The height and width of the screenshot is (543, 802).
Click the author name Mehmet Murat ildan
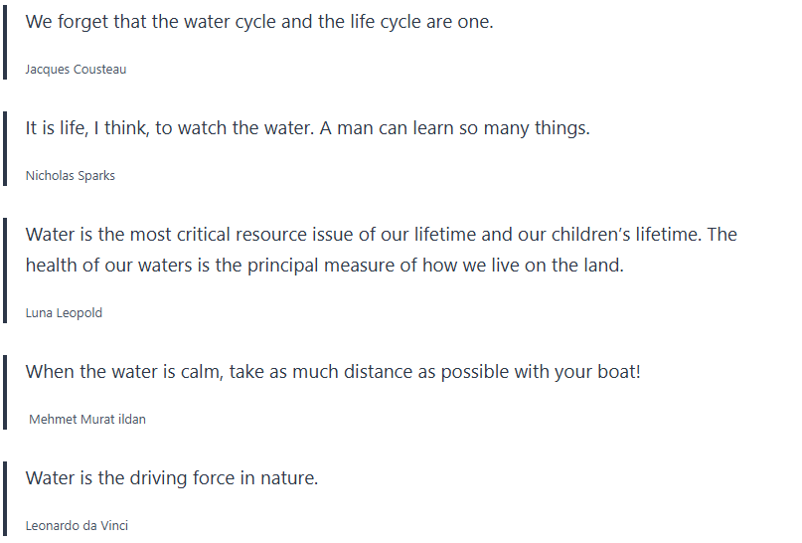[87, 420]
